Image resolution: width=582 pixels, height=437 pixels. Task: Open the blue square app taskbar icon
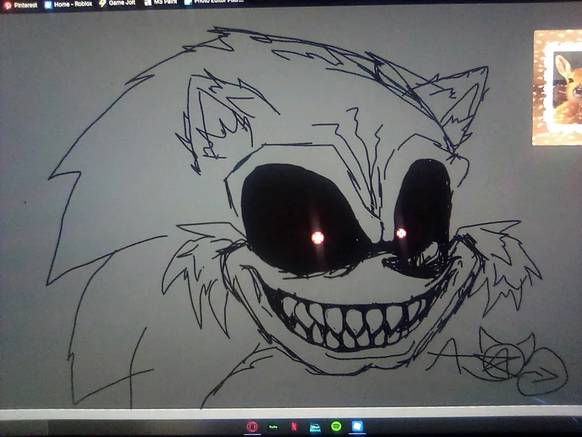(x=357, y=426)
